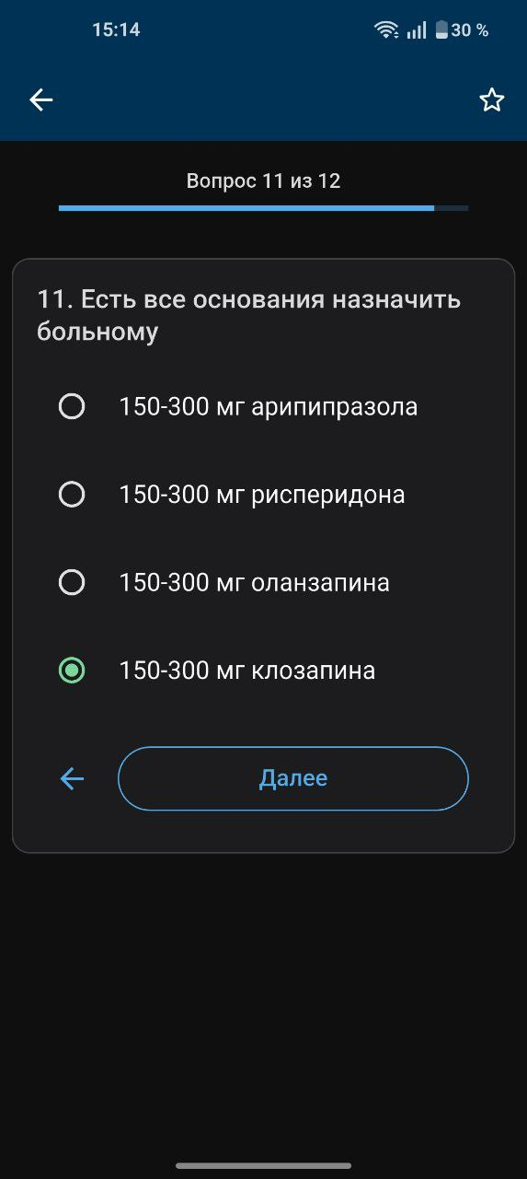The height and width of the screenshot is (1179, 527).
Task: Go to the previous question with the blue arrow
Action: click(x=72, y=779)
